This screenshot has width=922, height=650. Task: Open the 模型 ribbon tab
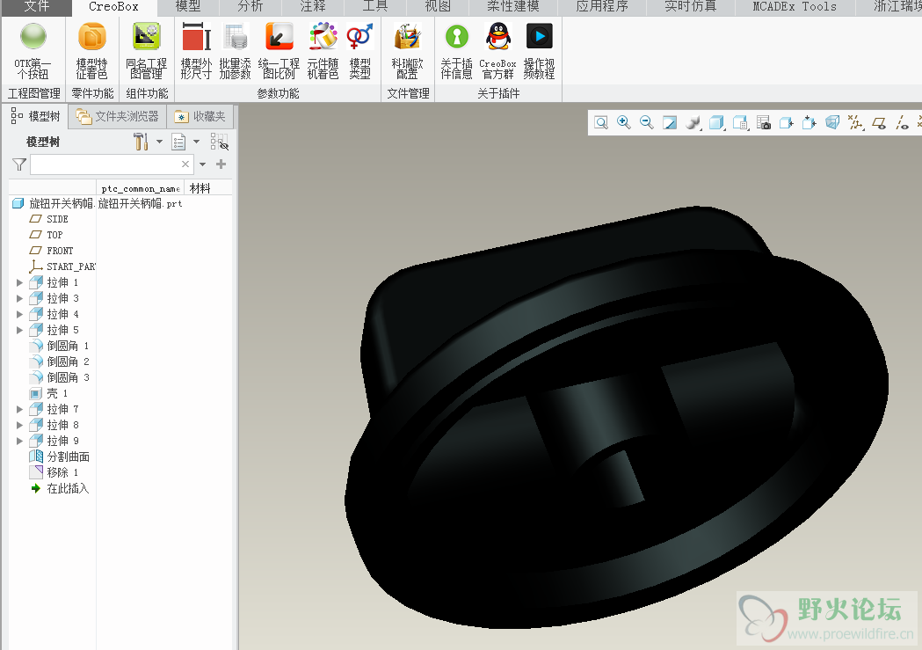click(188, 6)
